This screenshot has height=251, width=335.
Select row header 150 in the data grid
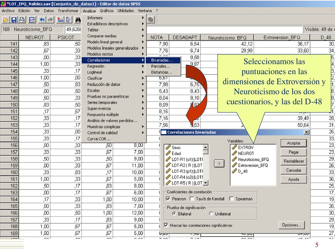tap(9, 105)
